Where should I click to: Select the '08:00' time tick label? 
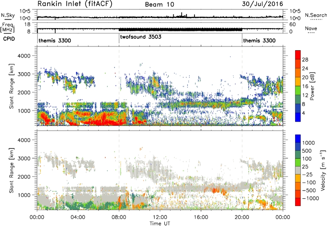click(119, 217)
